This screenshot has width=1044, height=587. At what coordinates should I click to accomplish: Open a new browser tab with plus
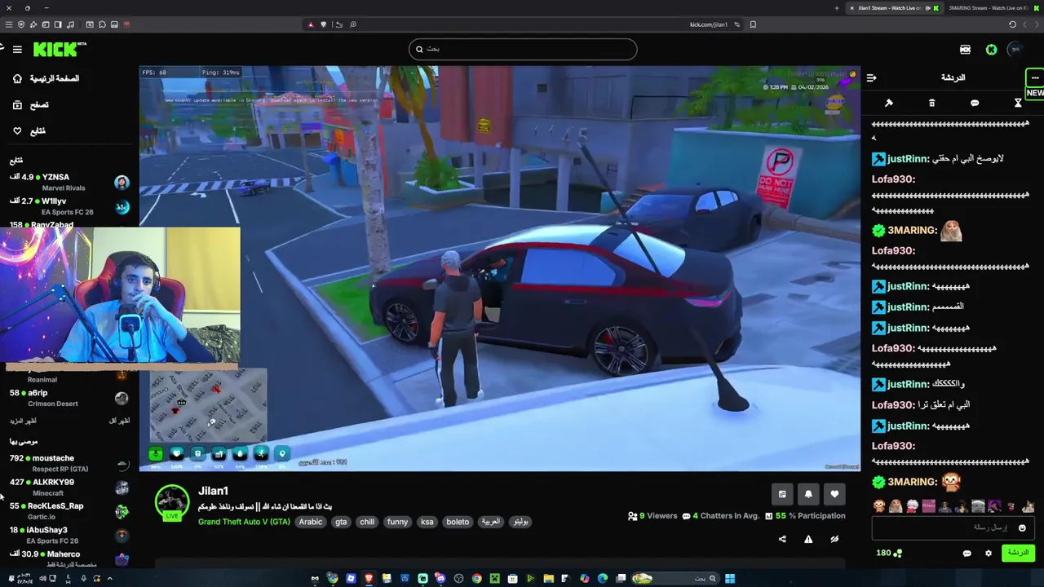[837, 8]
